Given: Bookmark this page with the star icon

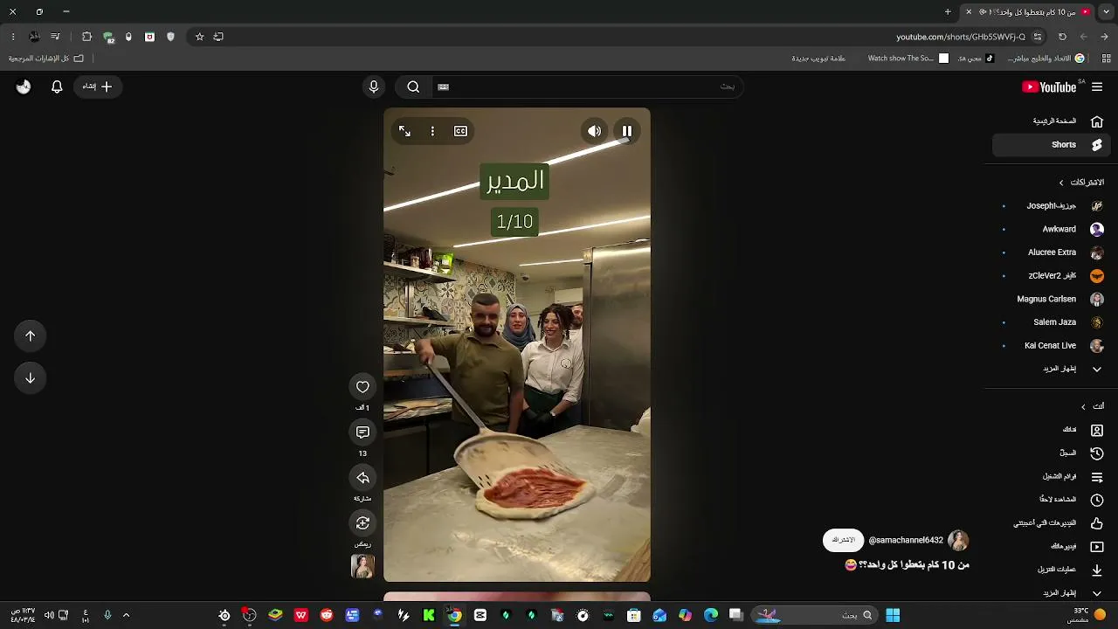Looking at the screenshot, I should [199, 37].
